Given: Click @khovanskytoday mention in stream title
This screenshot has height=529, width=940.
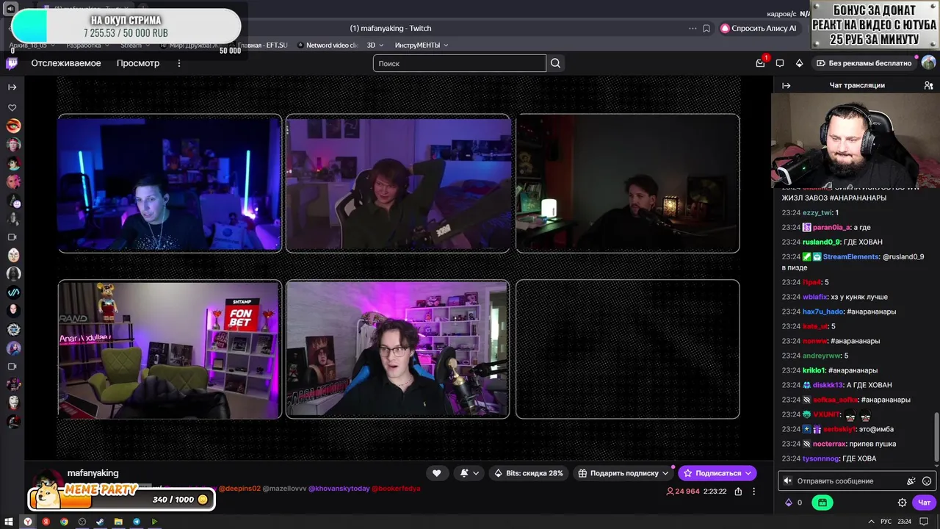Looking at the screenshot, I should [339, 488].
